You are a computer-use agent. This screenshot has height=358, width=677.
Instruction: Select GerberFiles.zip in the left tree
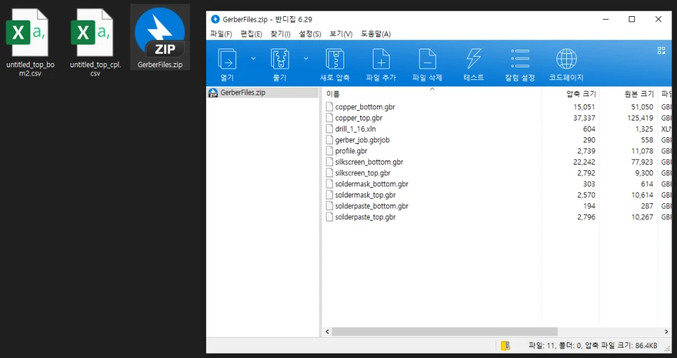coord(242,92)
